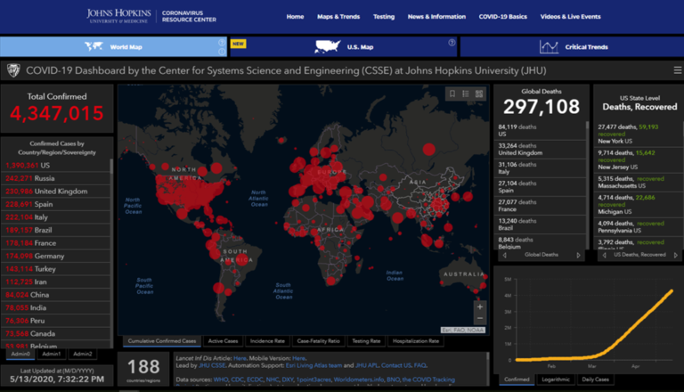Screen dimensions: 684x392
Task: Go to next Global Deaths panel page
Action: (x=578, y=255)
